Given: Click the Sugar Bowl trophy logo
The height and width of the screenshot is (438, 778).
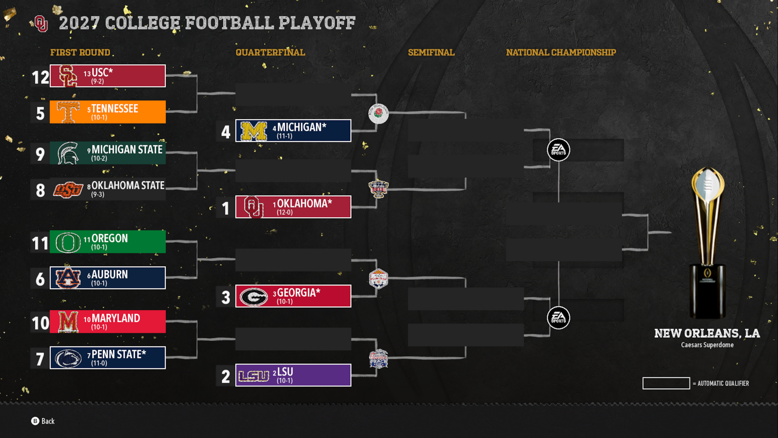Looking at the screenshot, I should click(x=378, y=189).
